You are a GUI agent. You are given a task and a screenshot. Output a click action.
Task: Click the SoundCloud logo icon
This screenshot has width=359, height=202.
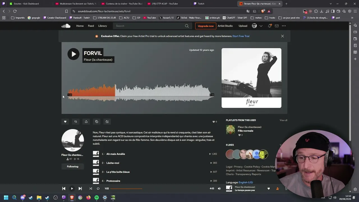(x=66, y=26)
